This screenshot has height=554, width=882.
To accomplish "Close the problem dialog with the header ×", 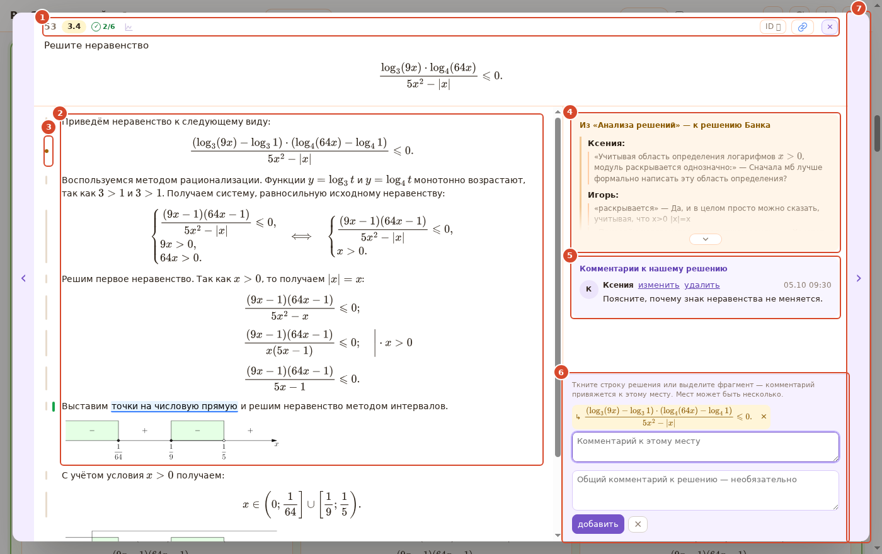I will (x=830, y=27).
